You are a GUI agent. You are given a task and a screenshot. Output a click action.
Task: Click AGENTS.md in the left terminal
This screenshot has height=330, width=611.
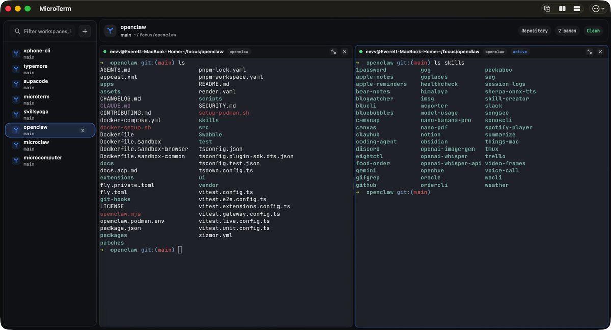click(x=116, y=70)
